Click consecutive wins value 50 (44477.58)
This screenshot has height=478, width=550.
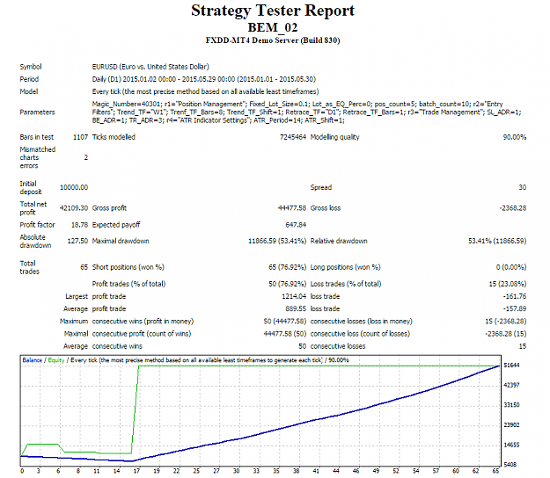click(x=285, y=322)
